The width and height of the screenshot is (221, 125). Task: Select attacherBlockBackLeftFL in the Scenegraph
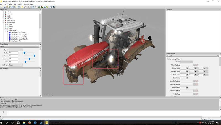tap(19, 33)
